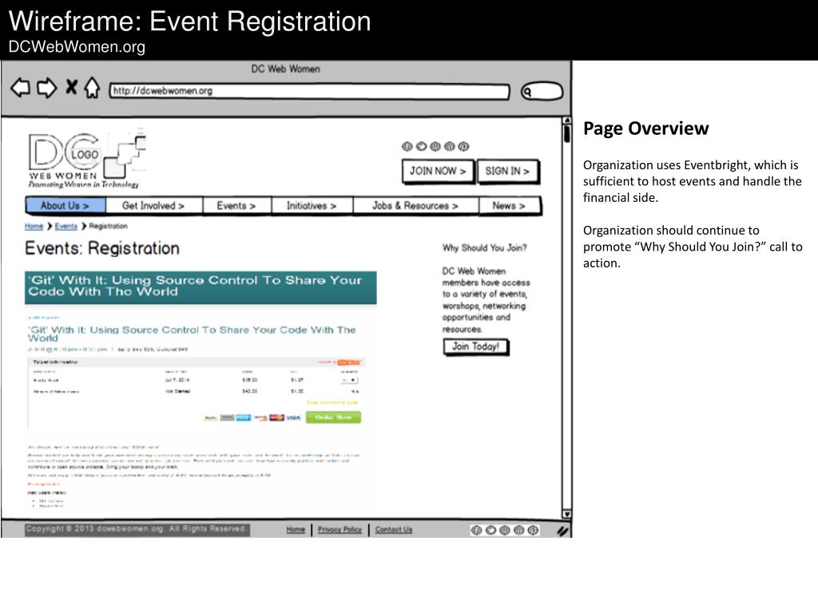
Task: Click the green Order Now button
Action: pos(333,417)
